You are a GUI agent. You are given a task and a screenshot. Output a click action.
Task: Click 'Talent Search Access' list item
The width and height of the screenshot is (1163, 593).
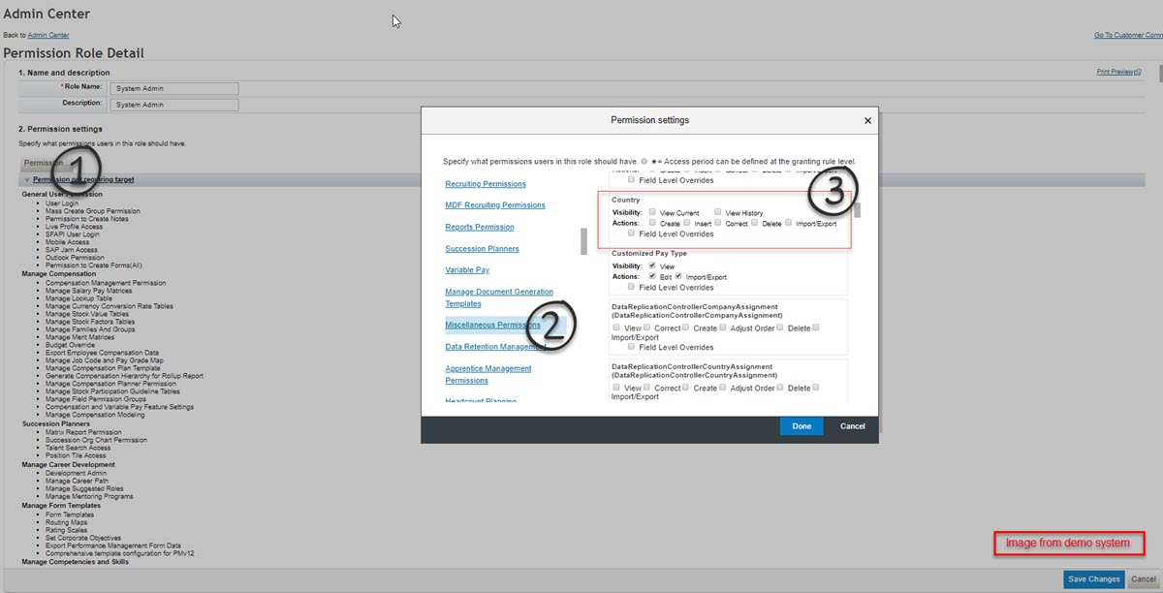[x=78, y=448]
